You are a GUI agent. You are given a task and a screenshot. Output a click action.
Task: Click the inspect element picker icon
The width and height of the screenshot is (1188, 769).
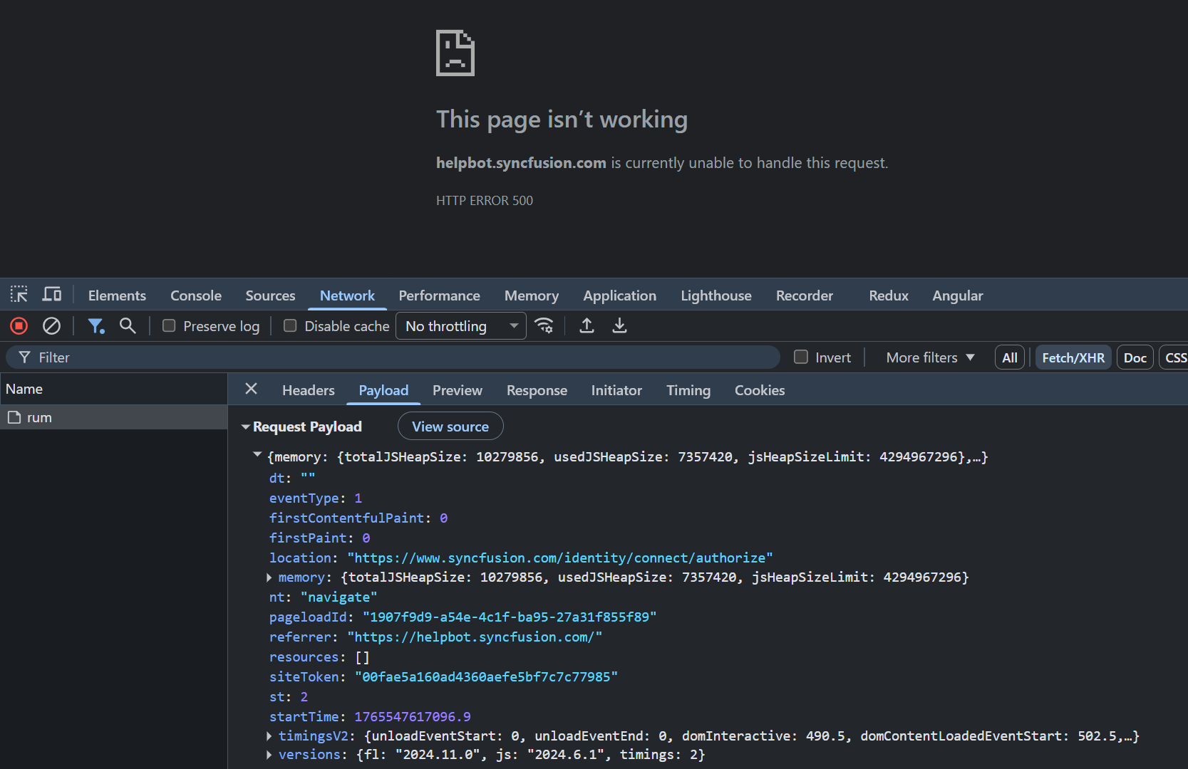(19, 295)
